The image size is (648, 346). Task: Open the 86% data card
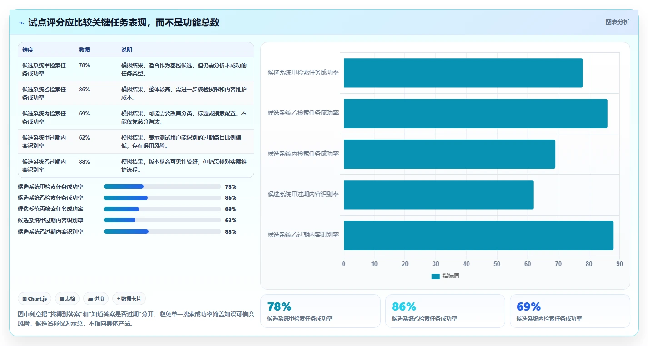[x=445, y=311]
